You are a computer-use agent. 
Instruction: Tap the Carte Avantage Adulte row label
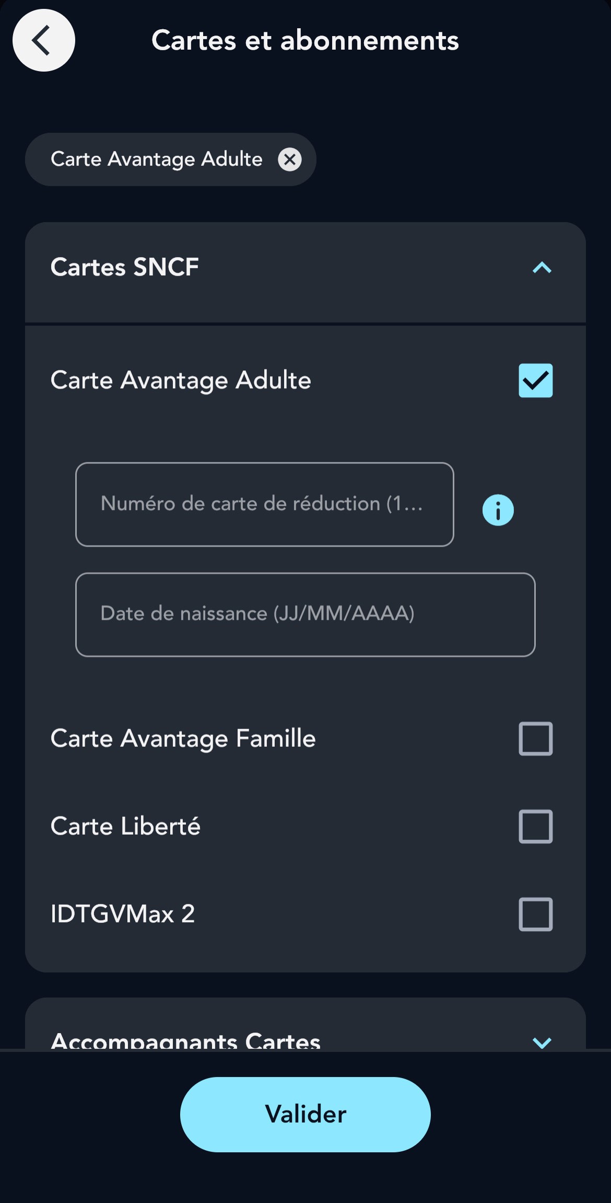181,380
